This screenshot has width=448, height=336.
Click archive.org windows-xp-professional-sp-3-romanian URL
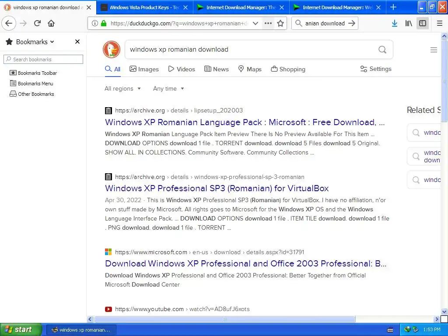210,177
